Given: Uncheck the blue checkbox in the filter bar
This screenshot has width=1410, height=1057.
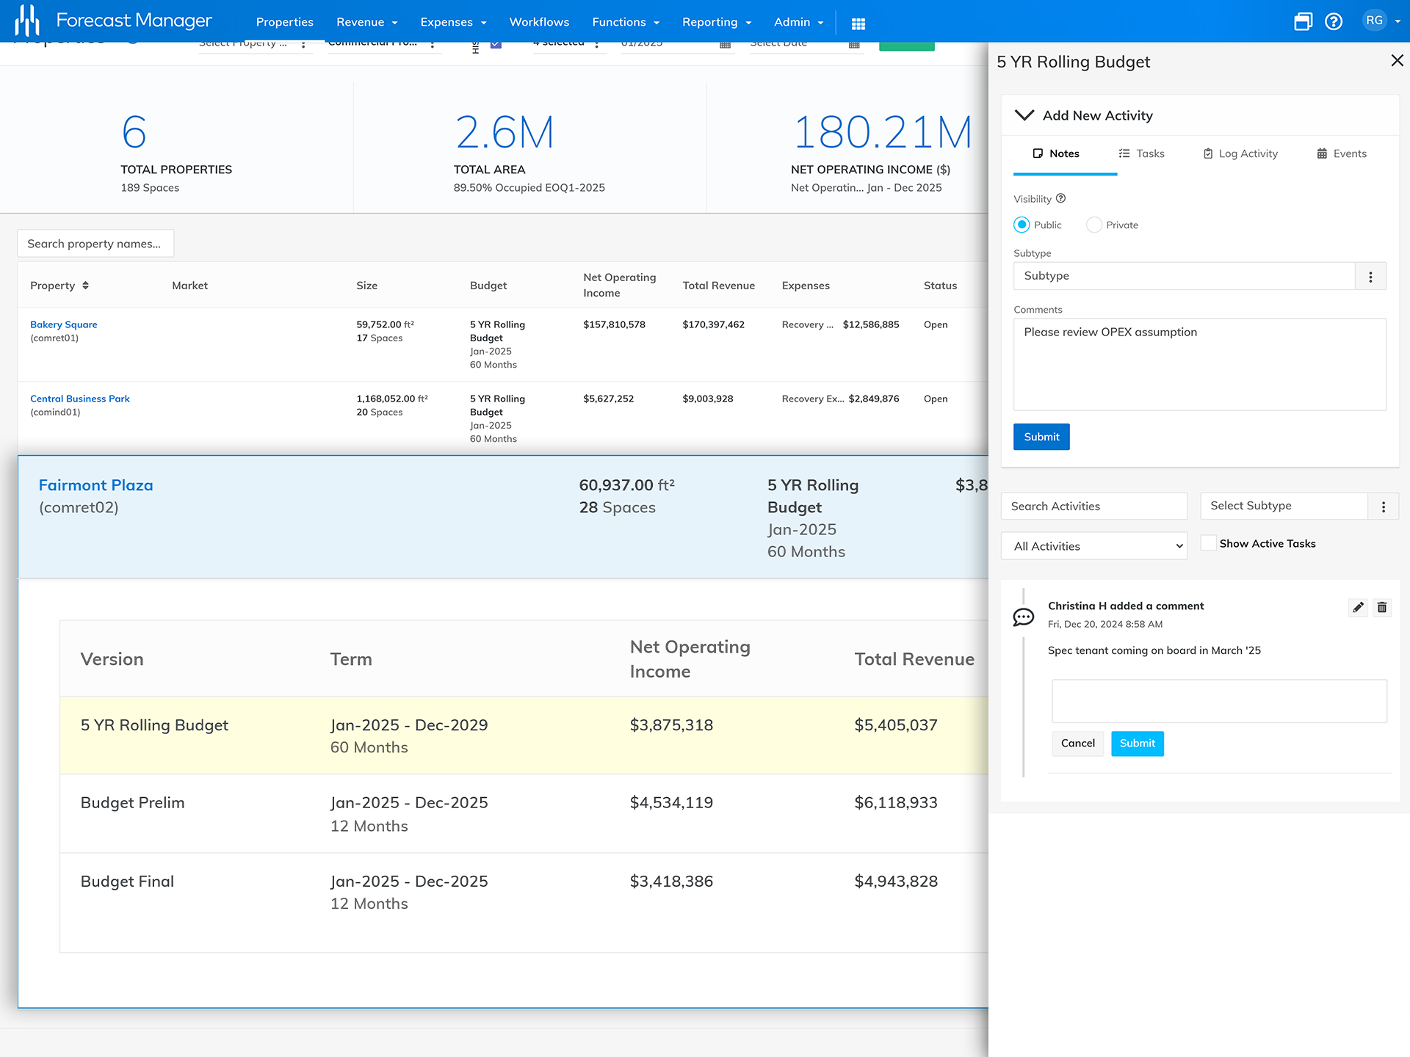Looking at the screenshot, I should point(496,43).
